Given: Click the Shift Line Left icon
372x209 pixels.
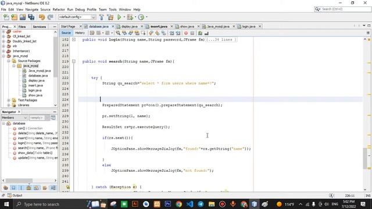Looking at the screenshot, I should pos(172,33).
